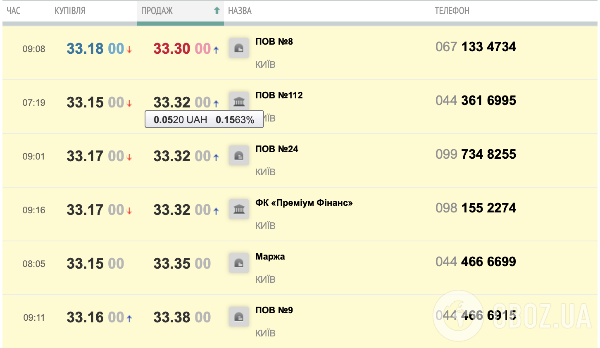
Task: Click КИЇВ city label under ФК «Преміум Фінанс»
Action: (265, 226)
